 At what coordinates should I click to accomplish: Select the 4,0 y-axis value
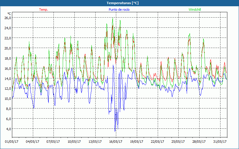[9, 129]
